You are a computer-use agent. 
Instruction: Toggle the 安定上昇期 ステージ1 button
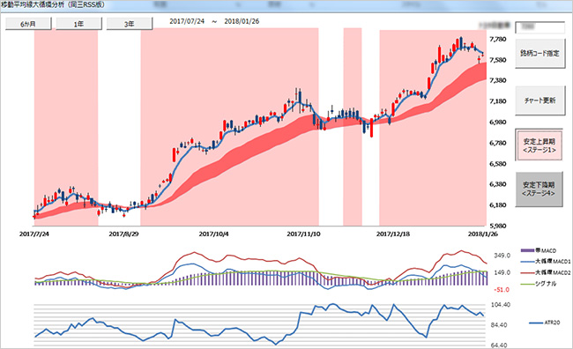539,145
